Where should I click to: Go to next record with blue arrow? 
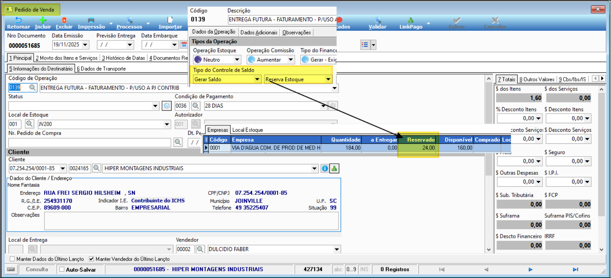coord(530,269)
